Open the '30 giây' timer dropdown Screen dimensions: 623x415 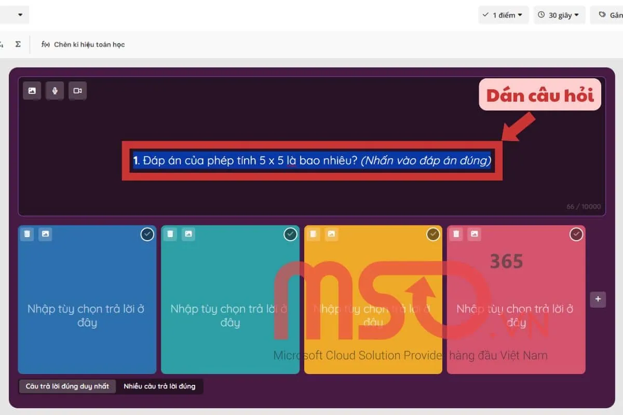[559, 15]
